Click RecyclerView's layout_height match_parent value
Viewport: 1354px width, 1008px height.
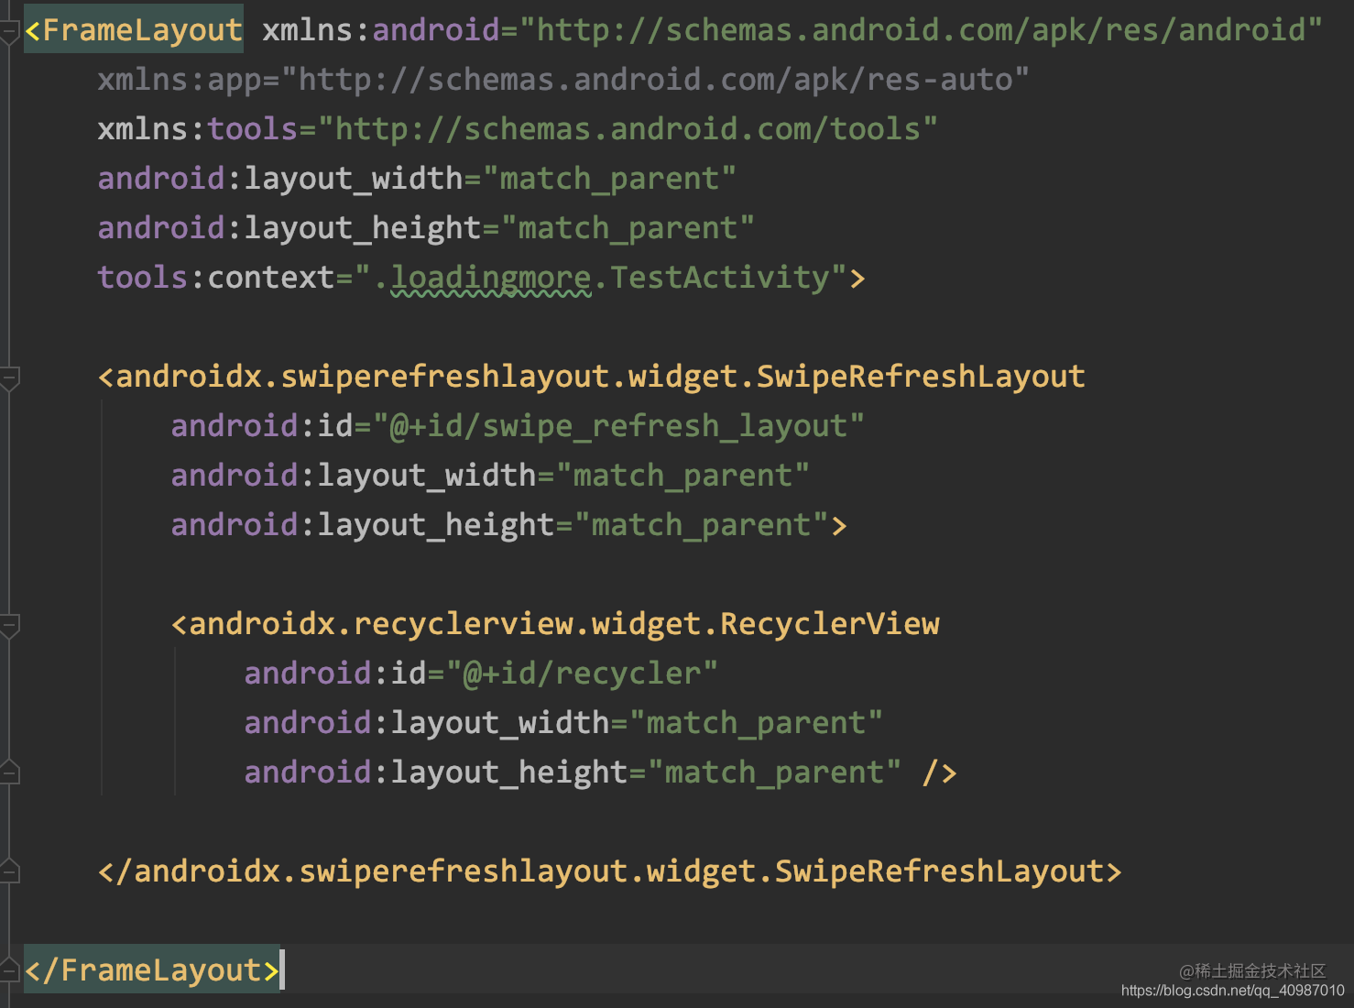coord(774,772)
